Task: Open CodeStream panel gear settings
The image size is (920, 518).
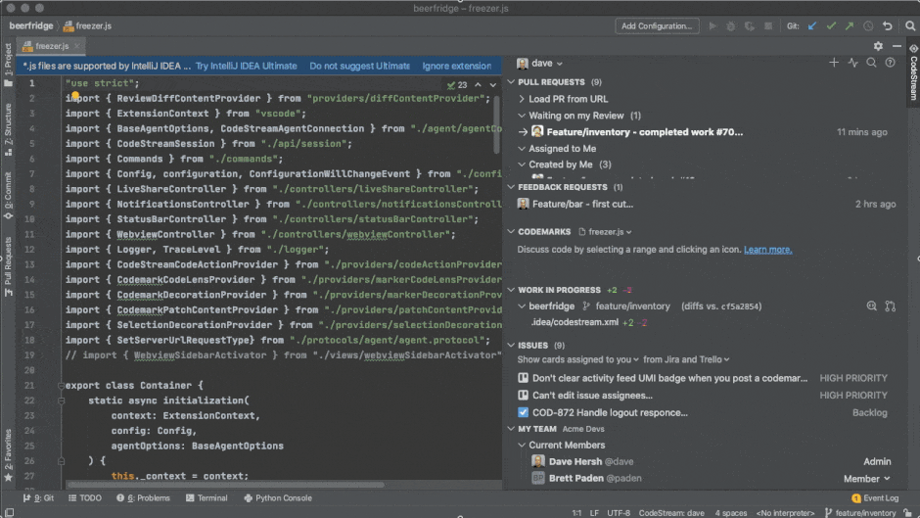Action: 878,46
